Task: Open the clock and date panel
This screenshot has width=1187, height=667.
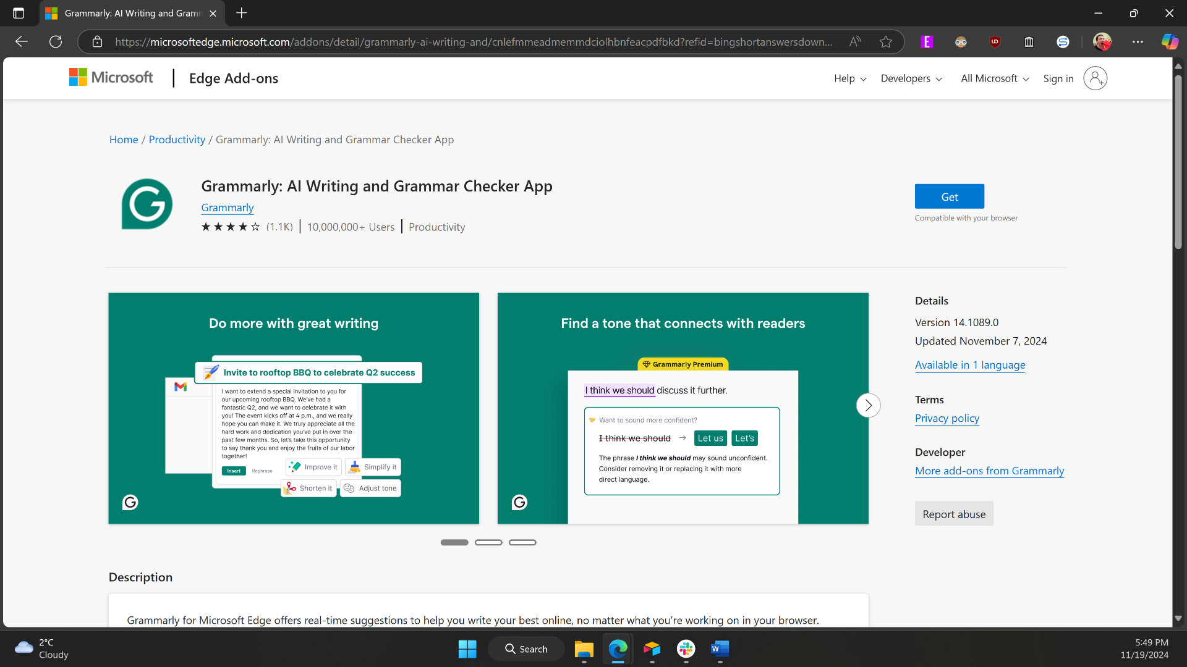Action: click(1144, 649)
